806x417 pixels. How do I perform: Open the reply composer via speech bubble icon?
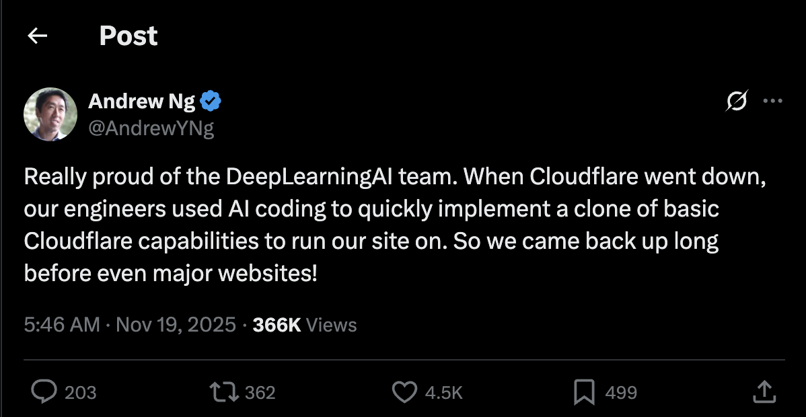point(44,391)
